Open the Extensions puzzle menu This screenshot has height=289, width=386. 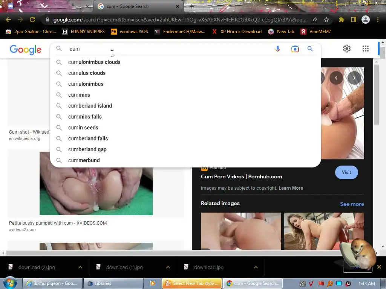point(342,20)
